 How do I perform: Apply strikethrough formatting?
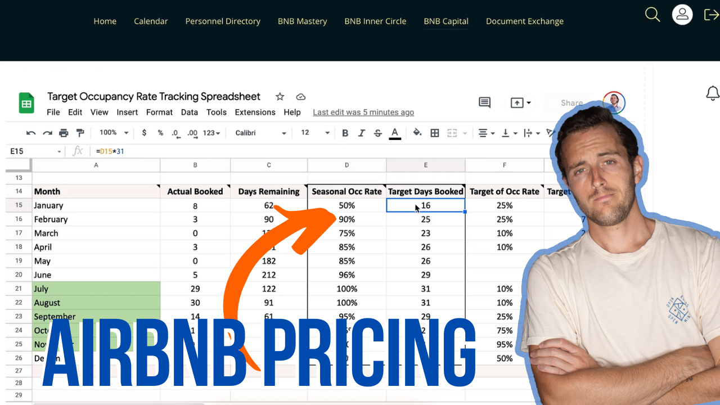(377, 132)
